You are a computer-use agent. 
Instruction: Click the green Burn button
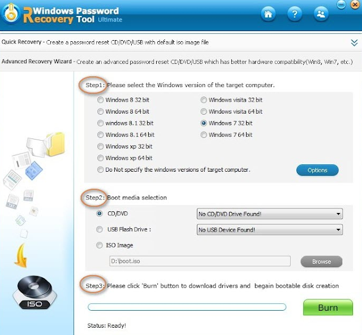point(328,307)
